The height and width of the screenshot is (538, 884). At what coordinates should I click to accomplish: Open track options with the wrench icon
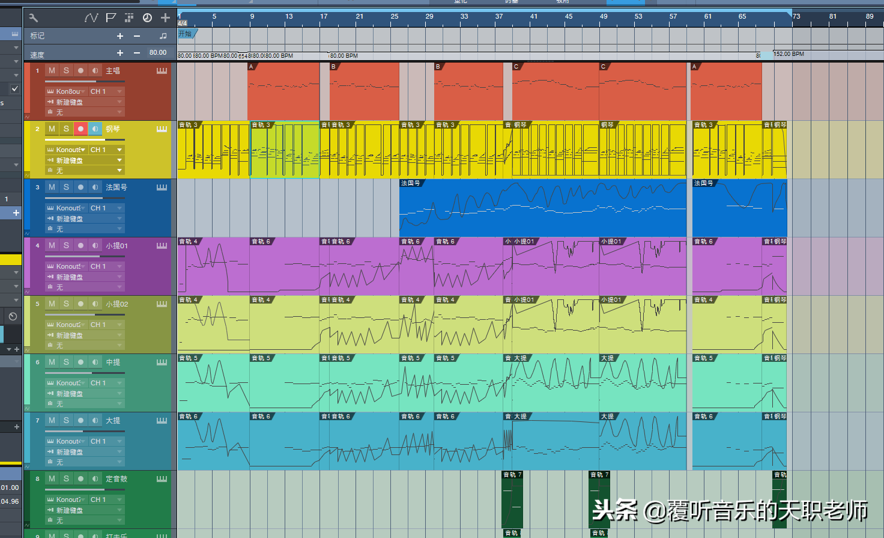(x=34, y=18)
